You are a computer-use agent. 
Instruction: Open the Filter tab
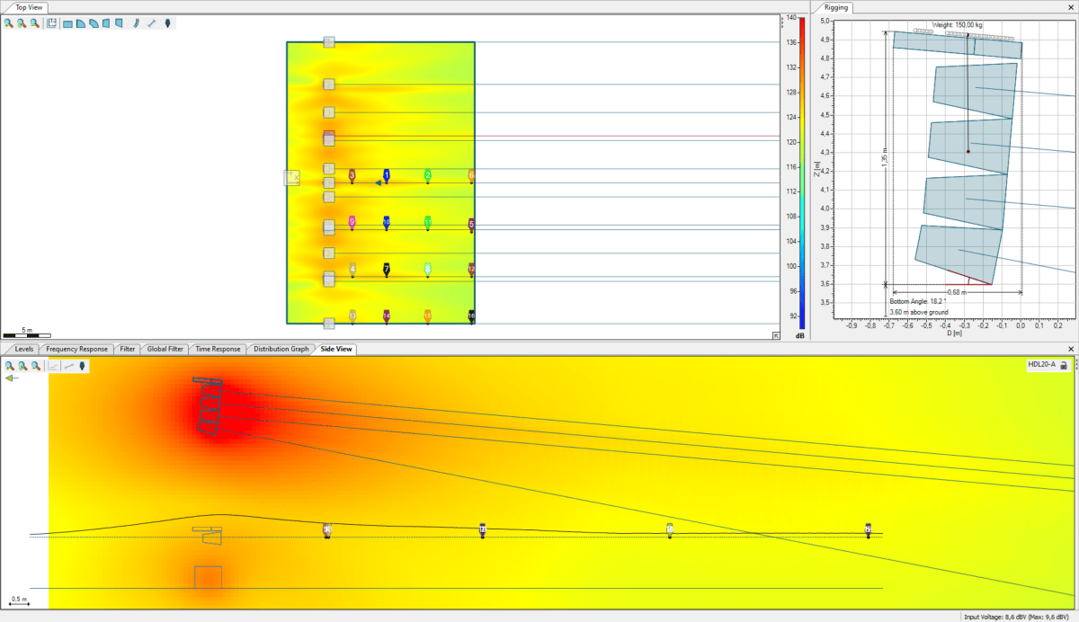128,349
